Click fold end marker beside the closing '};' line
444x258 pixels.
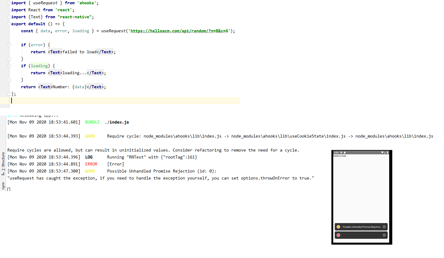9,94
